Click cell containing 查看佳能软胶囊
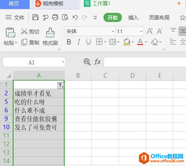The width and height of the screenshot is (186, 166). pos(38,119)
